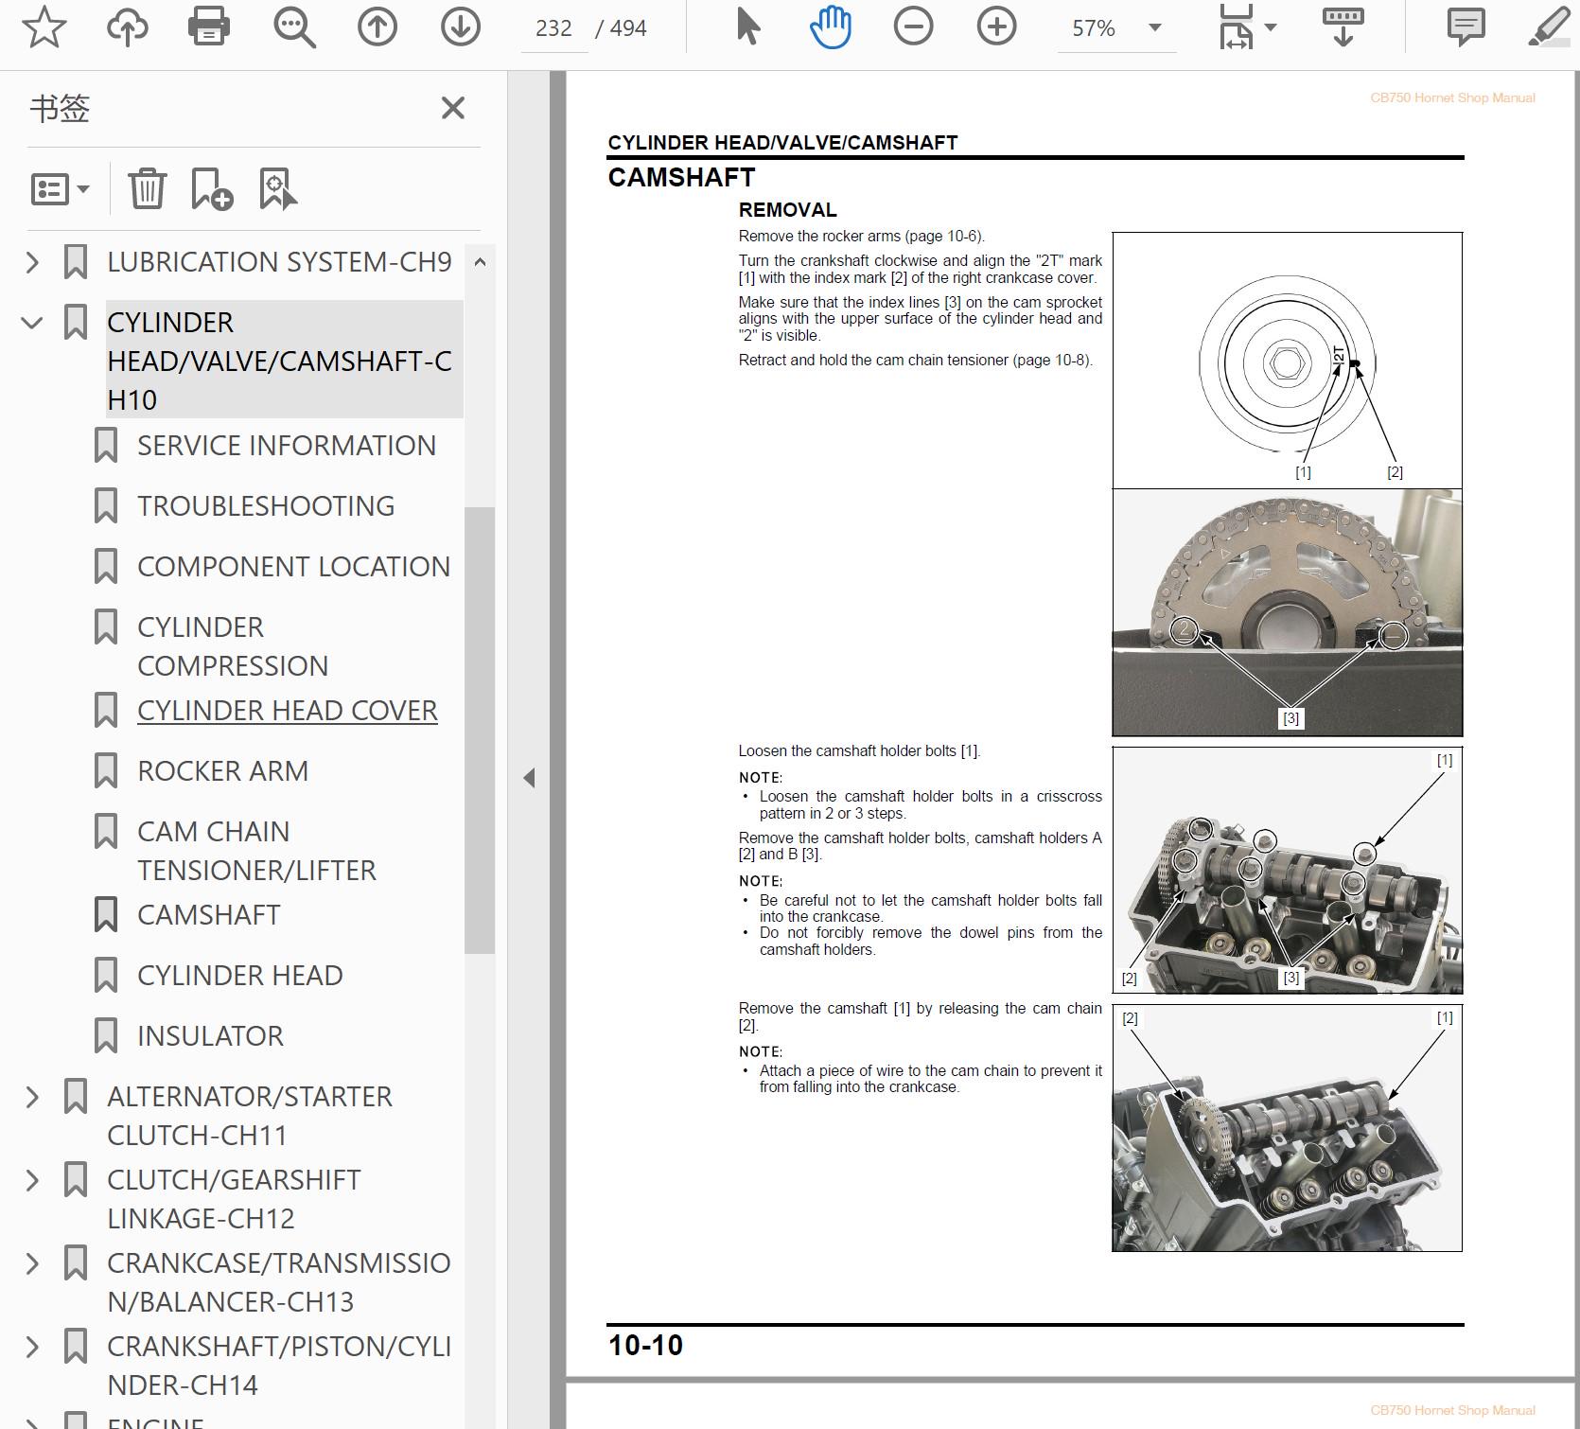
Task: Click the CAMSHAFT heading text
Action: (x=681, y=178)
